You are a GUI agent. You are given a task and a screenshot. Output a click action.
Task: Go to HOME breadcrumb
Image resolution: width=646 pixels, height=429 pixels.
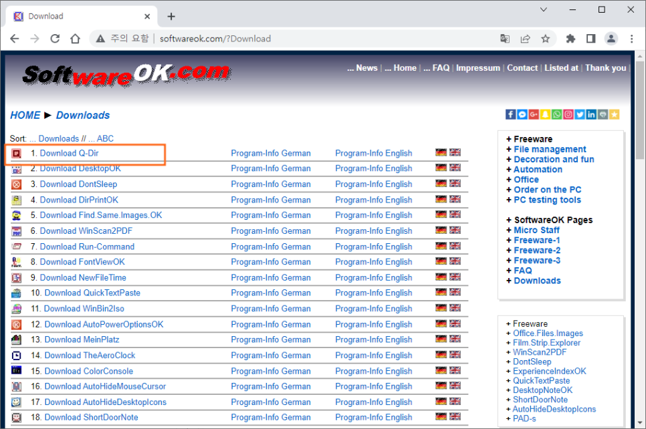pos(25,116)
